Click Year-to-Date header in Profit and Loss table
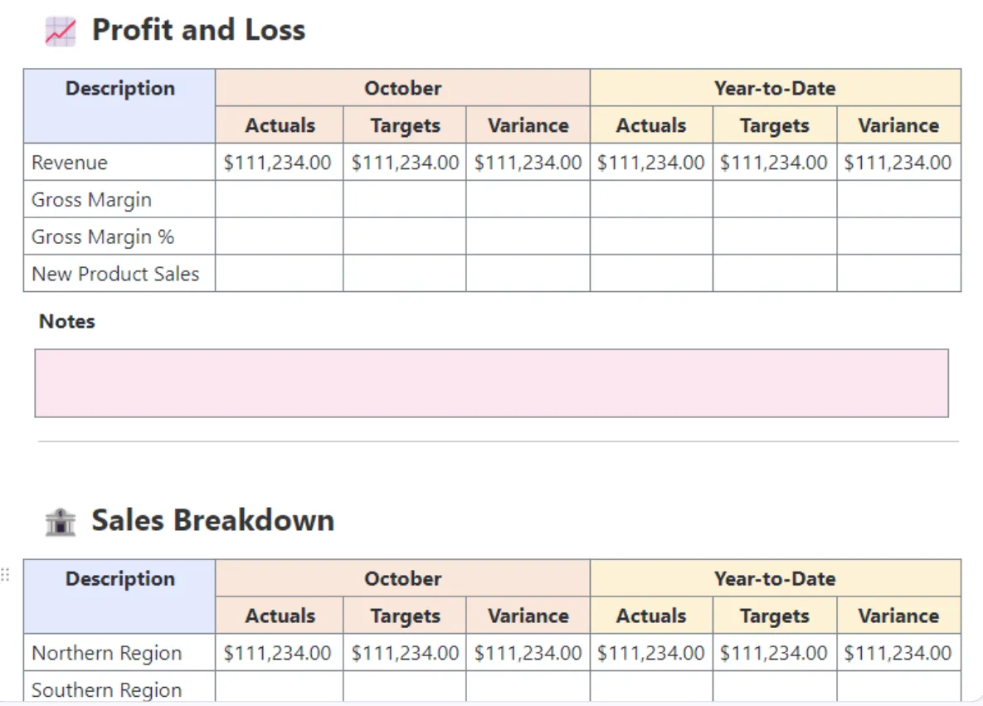The image size is (983, 706). click(775, 88)
